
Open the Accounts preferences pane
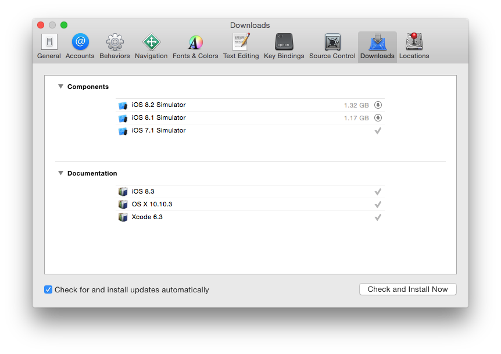pos(80,46)
